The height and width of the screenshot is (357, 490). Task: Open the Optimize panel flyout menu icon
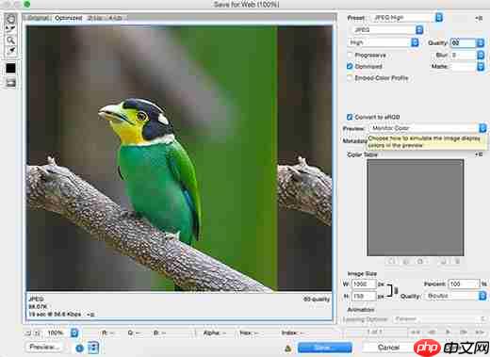pos(479,18)
